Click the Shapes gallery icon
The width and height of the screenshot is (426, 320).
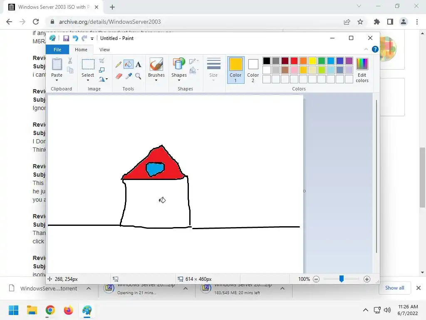tap(179, 65)
